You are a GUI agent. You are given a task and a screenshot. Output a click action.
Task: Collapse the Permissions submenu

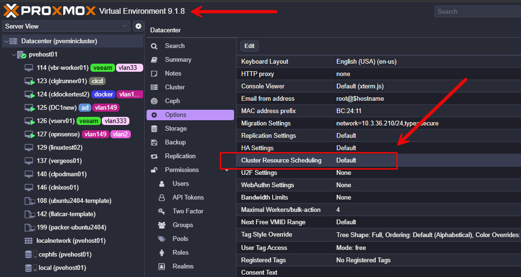226,170
